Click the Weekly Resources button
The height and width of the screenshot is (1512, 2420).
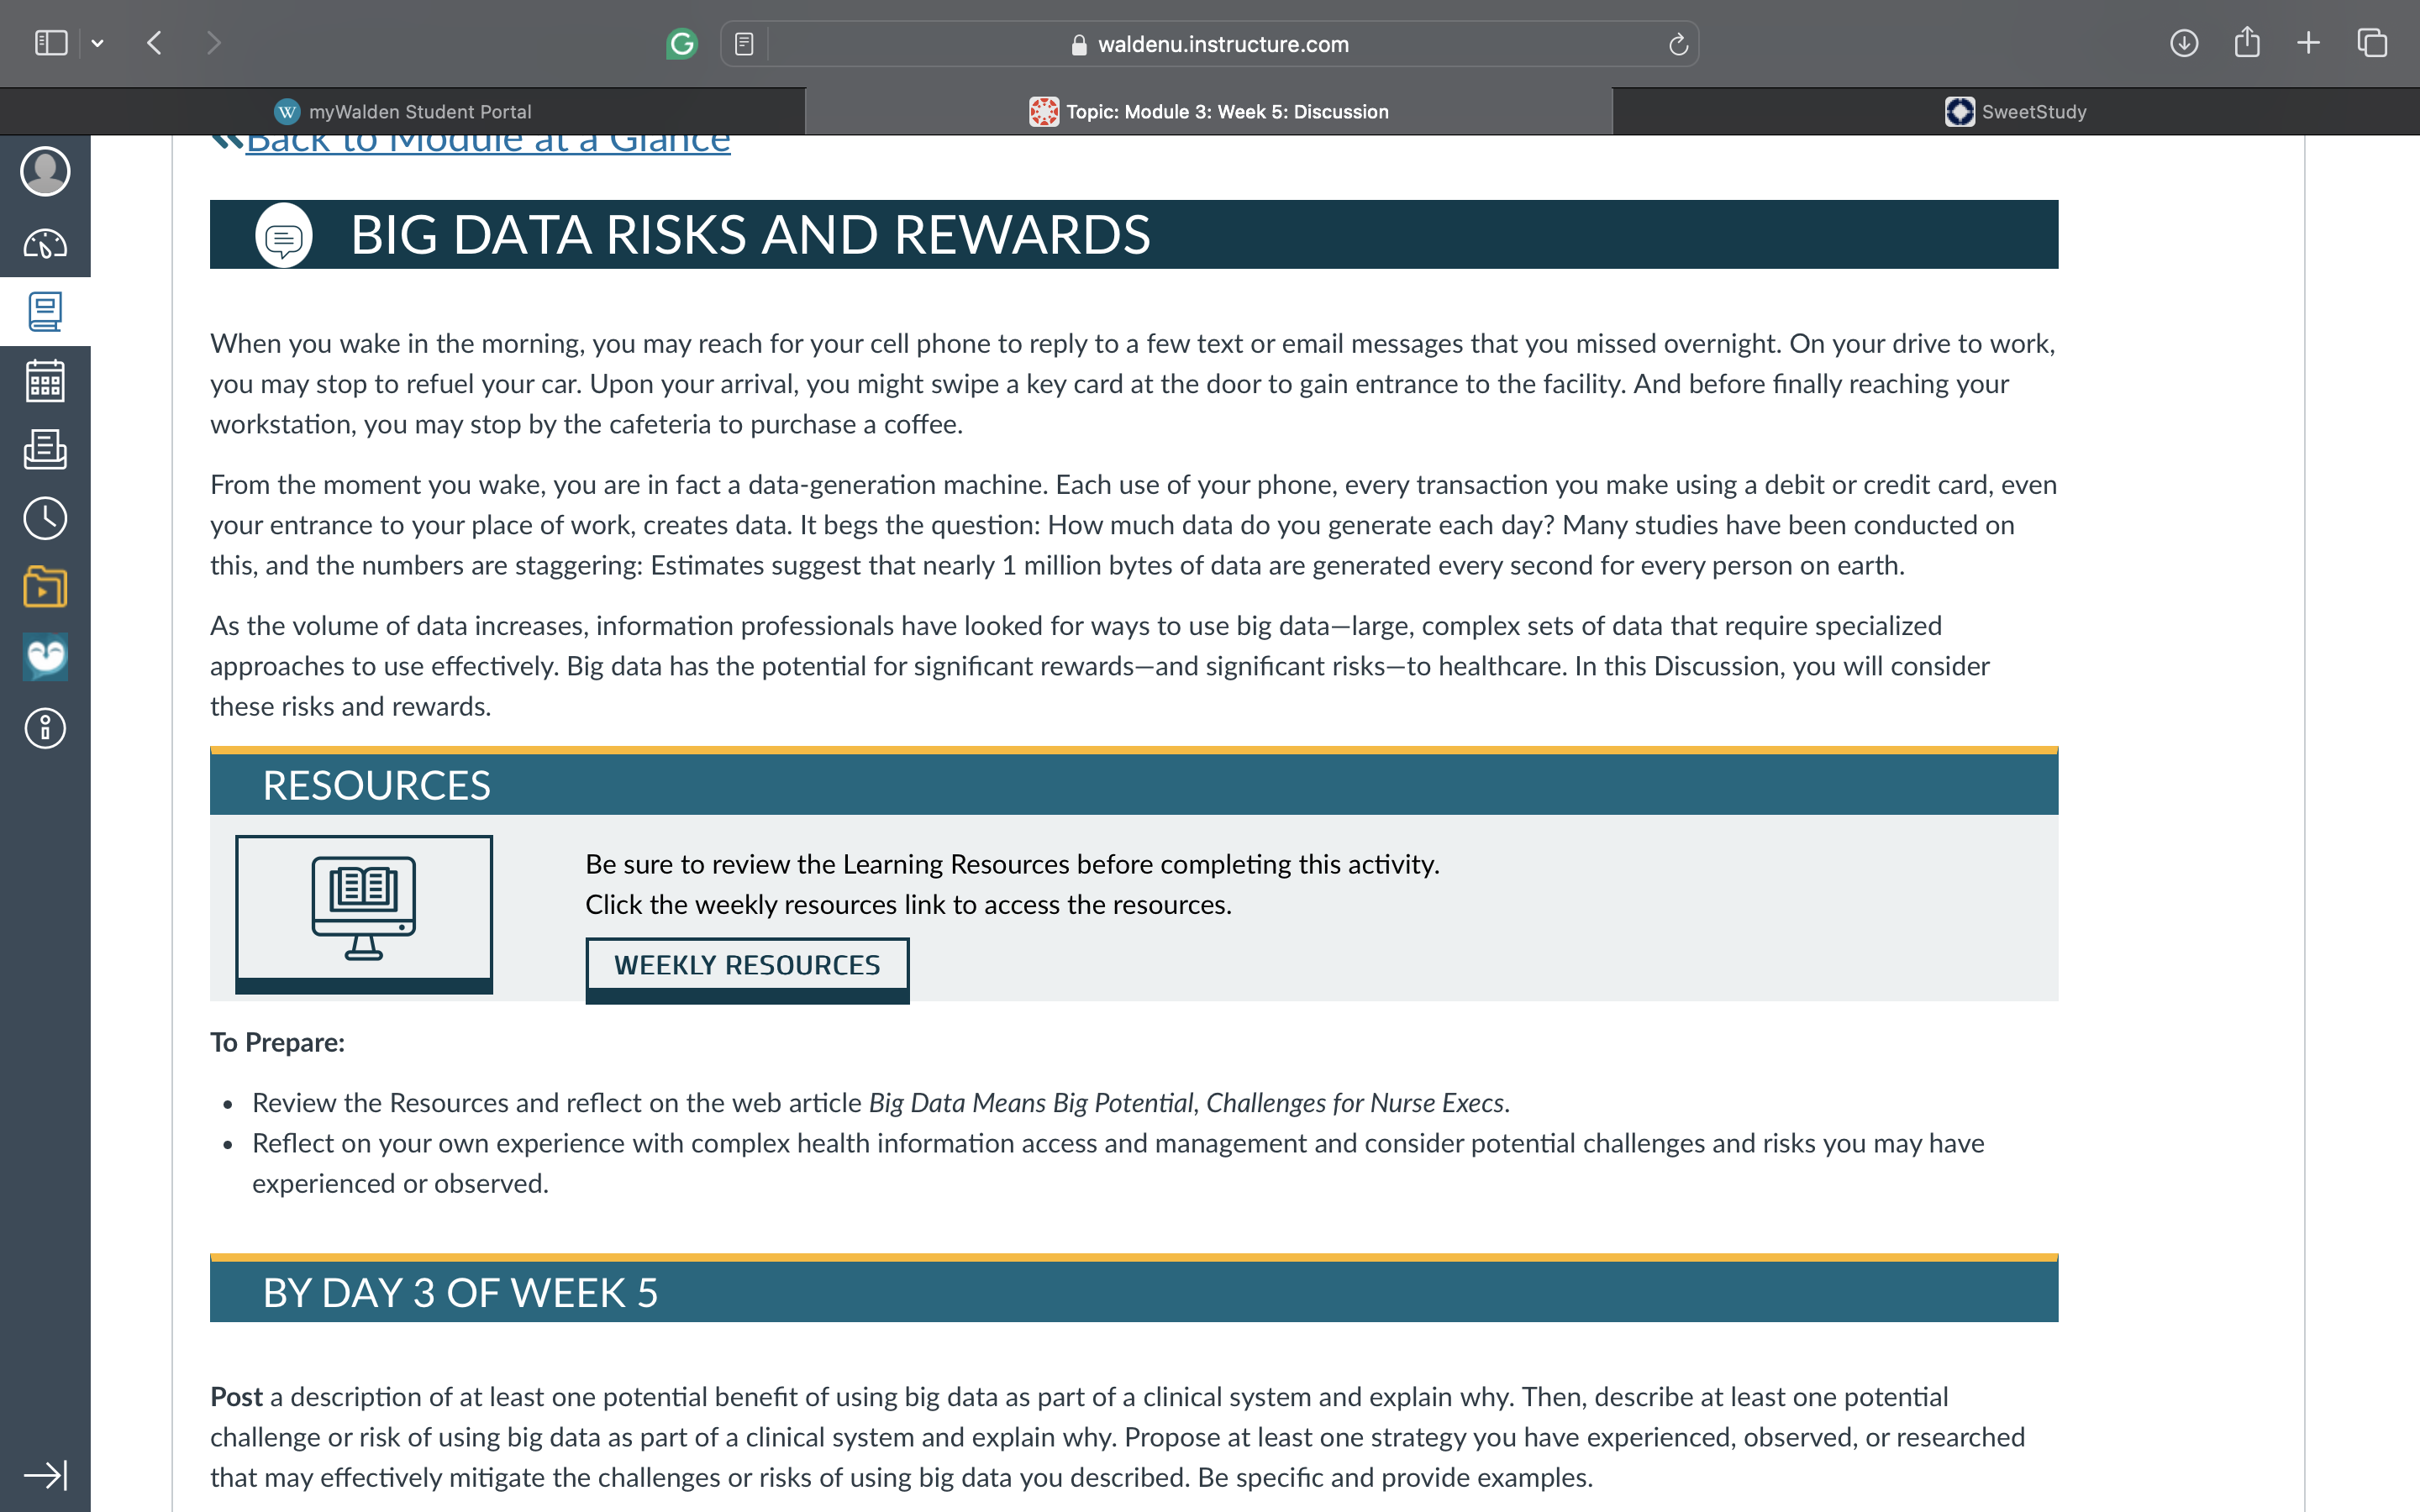click(747, 966)
